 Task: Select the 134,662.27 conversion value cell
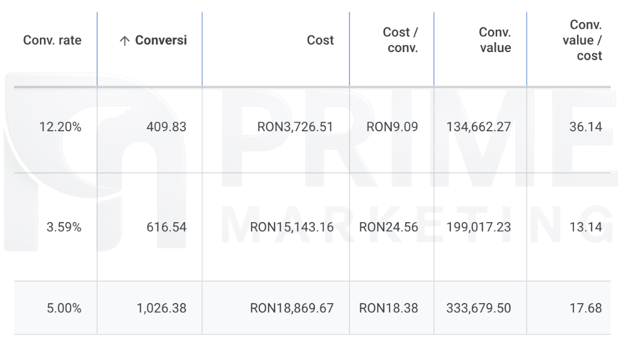pos(479,127)
